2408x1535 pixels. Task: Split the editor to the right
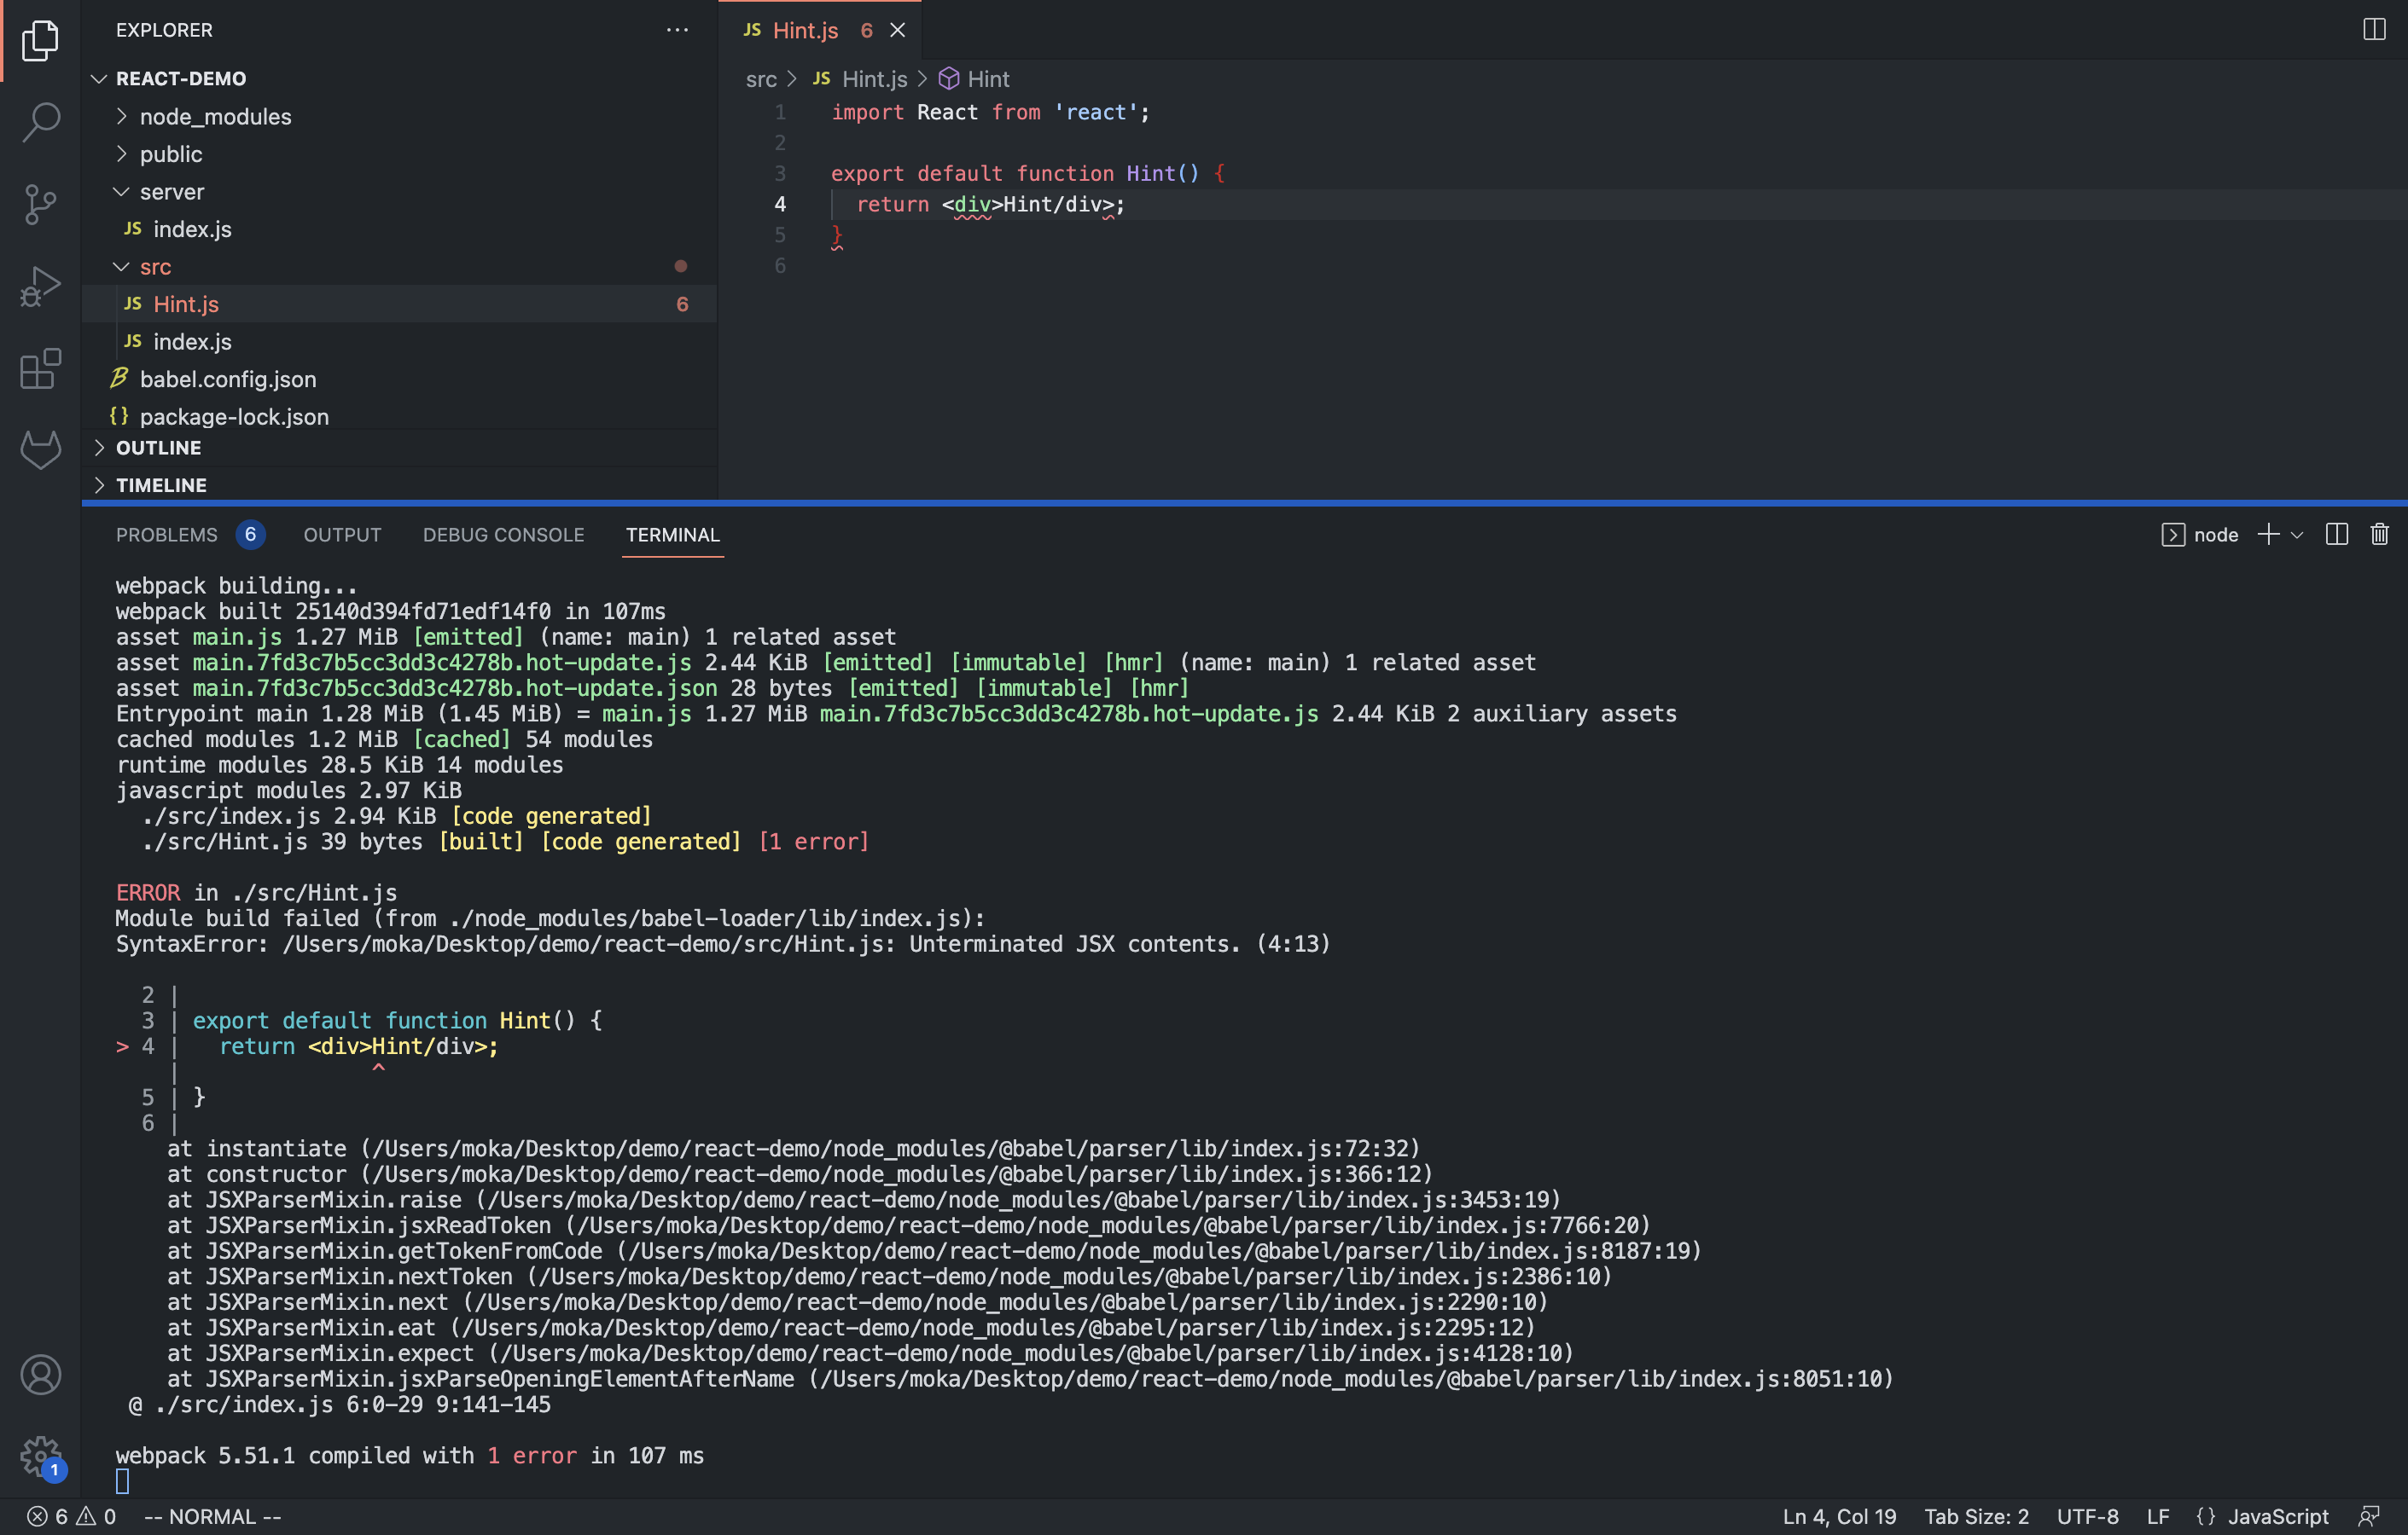tap(2374, 30)
